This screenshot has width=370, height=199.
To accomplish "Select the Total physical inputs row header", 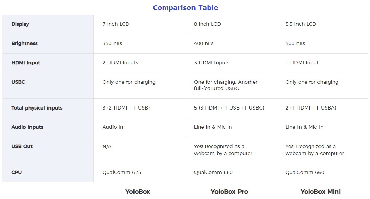I will 37,108.
